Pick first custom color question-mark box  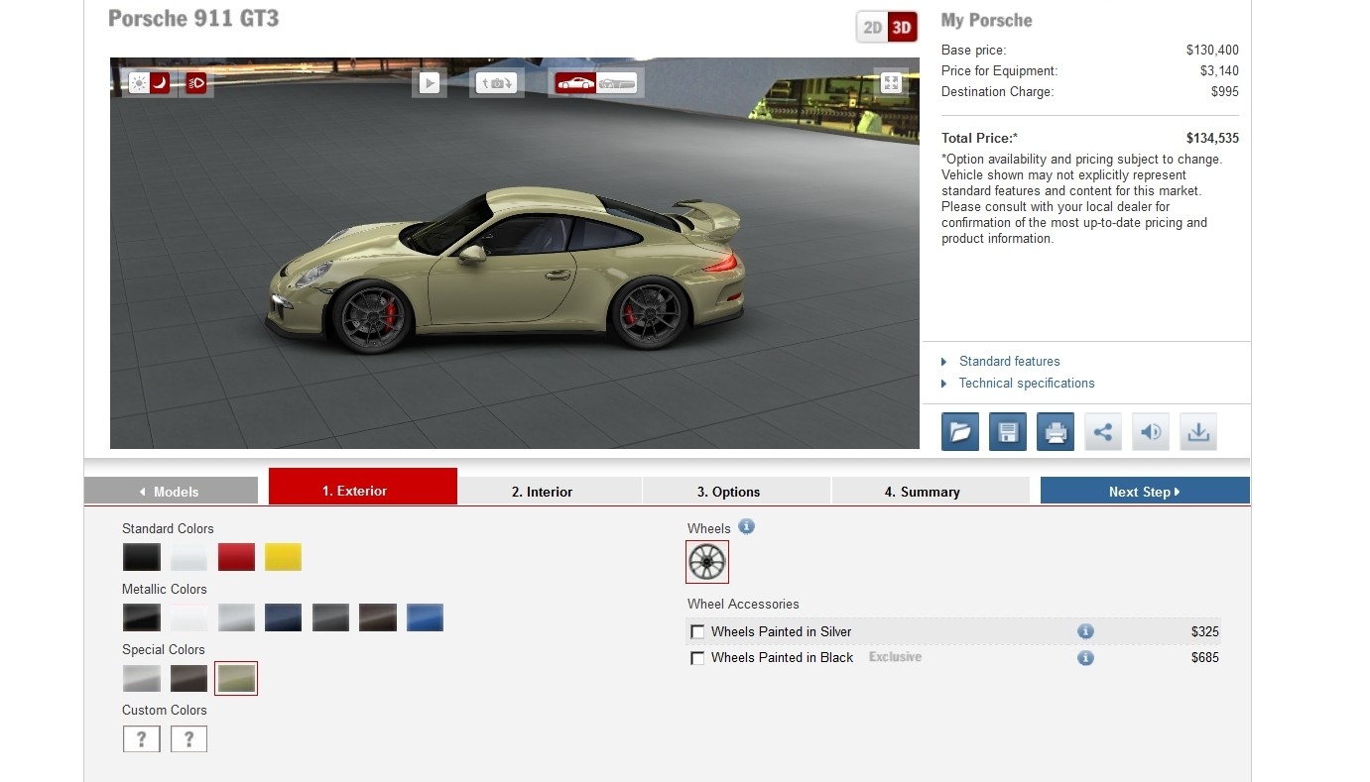[141, 738]
